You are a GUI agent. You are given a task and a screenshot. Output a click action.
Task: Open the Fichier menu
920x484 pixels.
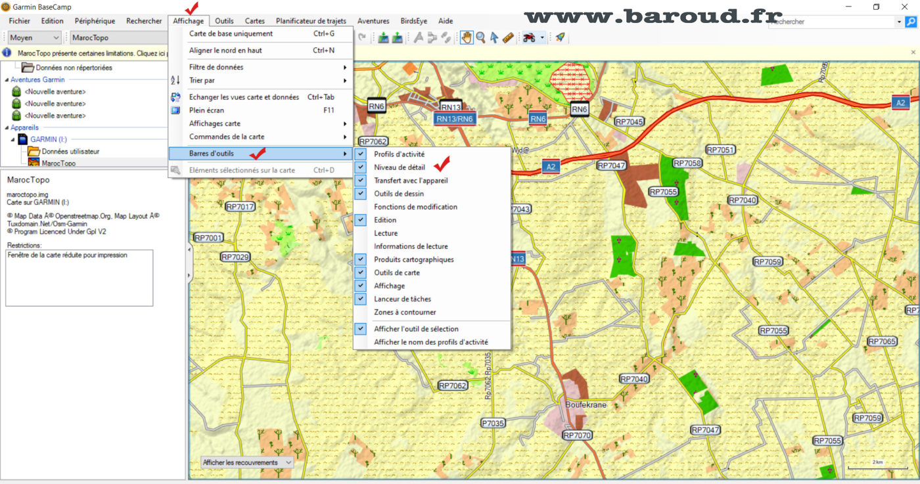pos(20,21)
